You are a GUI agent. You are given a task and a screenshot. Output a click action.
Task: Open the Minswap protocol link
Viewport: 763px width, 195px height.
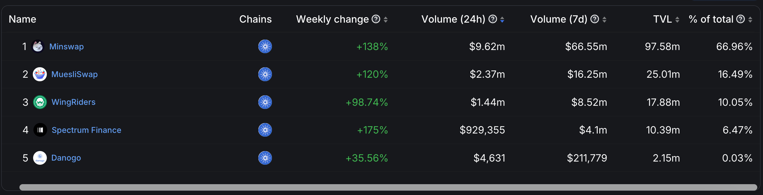tap(67, 47)
